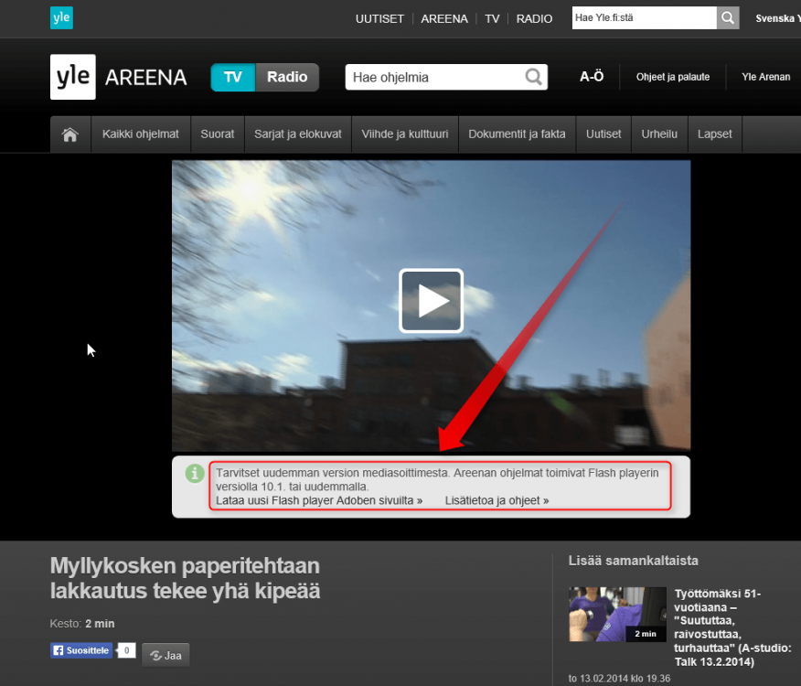This screenshot has width=801, height=686.
Task: Click 'Lataa uusi Flash player Adoben sivuilta' link
Action: (x=319, y=500)
